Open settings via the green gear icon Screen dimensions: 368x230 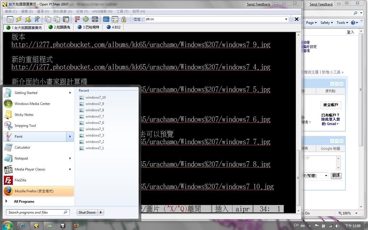coord(86,19)
